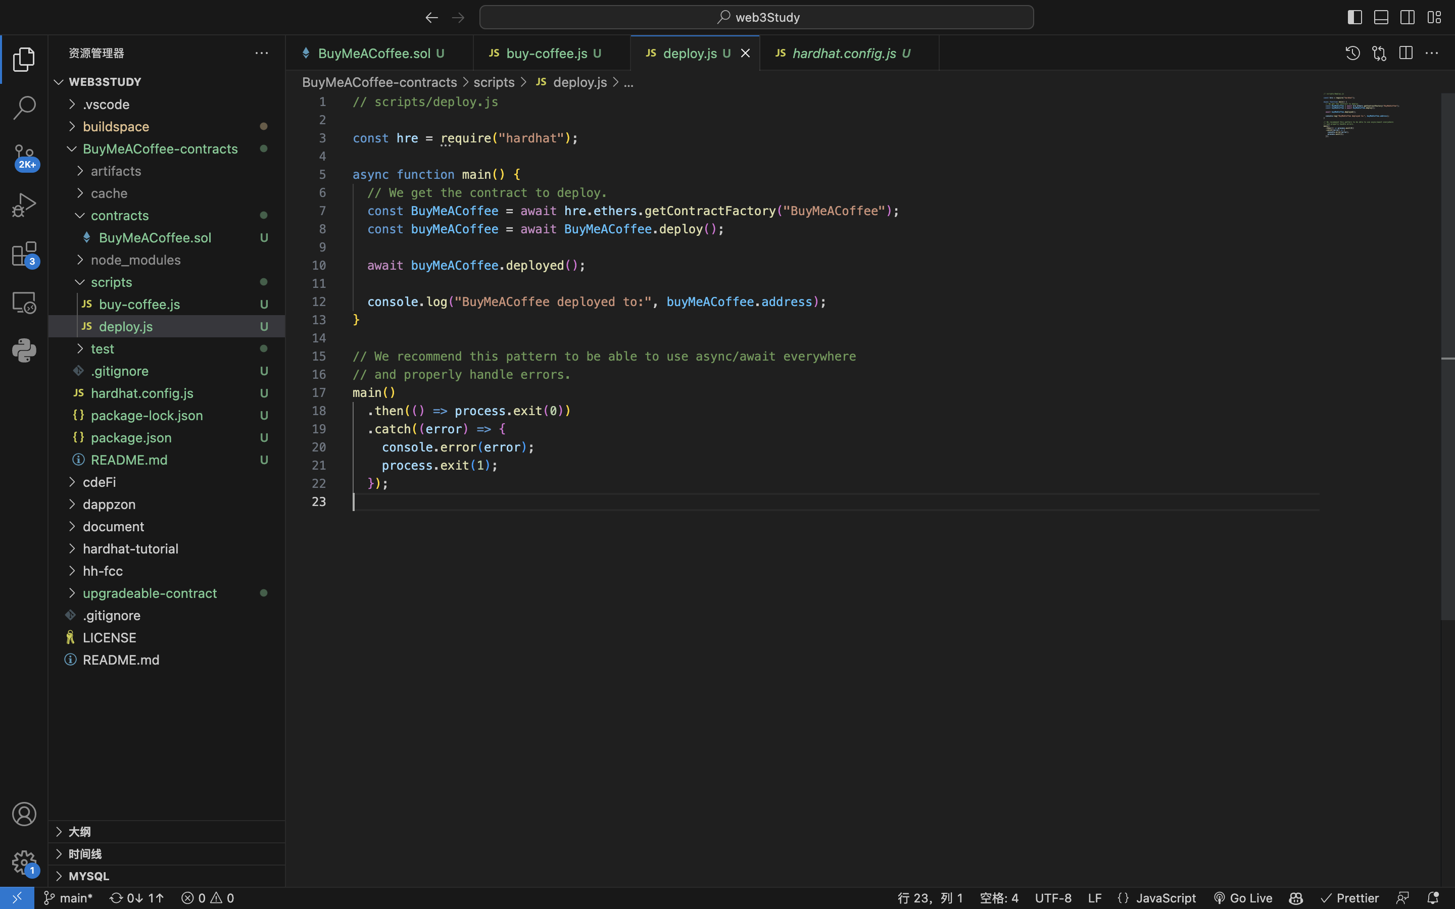1455x909 pixels.
Task: Click the main* branch in status bar
Action: (x=69, y=897)
